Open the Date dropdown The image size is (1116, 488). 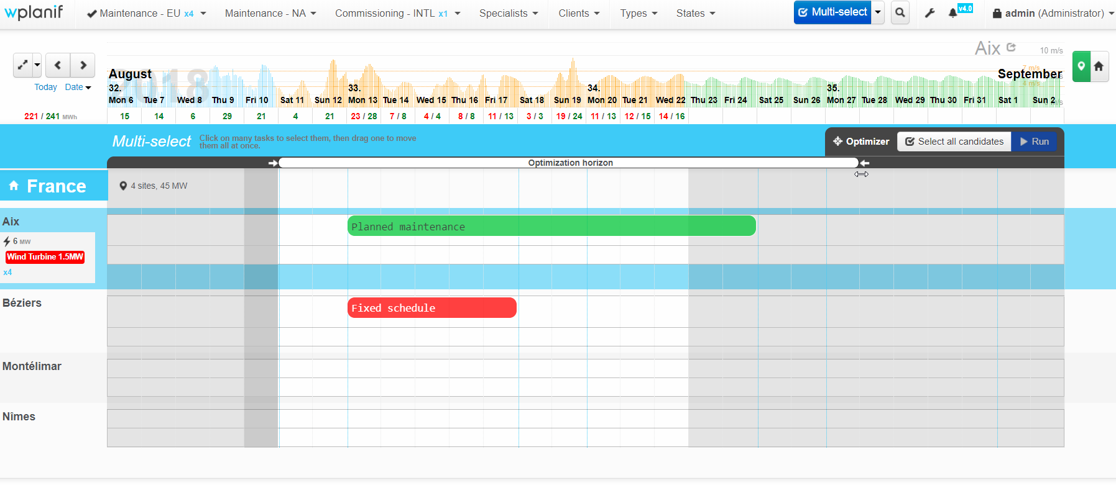pos(78,87)
